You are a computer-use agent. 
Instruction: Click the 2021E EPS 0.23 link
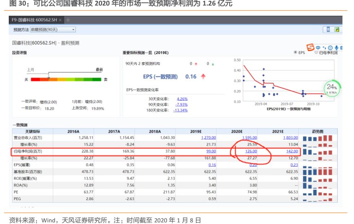(294, 165)
